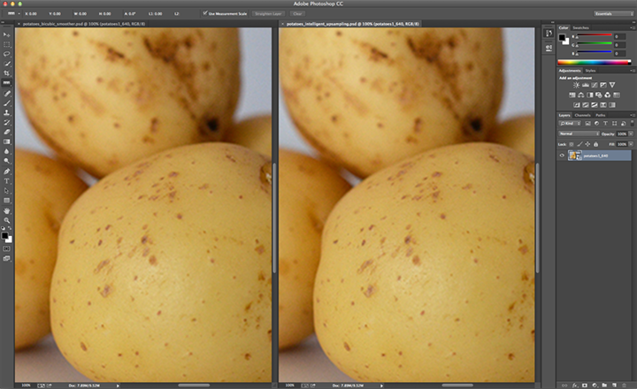Select the History Brush tool
Image resolution: width=637 pixels, height=389 pixels.
tap(6, 122)
